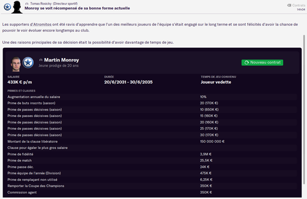Screen dimensions: 307x199
Task: Click the Nouveau contrat green button
Action: coord(262,63)
